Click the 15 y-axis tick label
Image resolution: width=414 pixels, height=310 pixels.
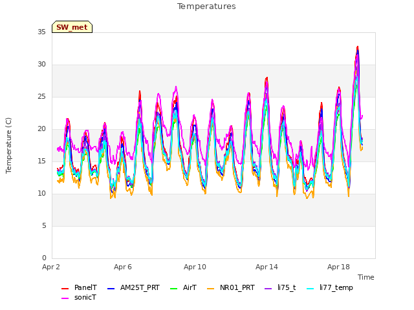(x=41, y=161)
